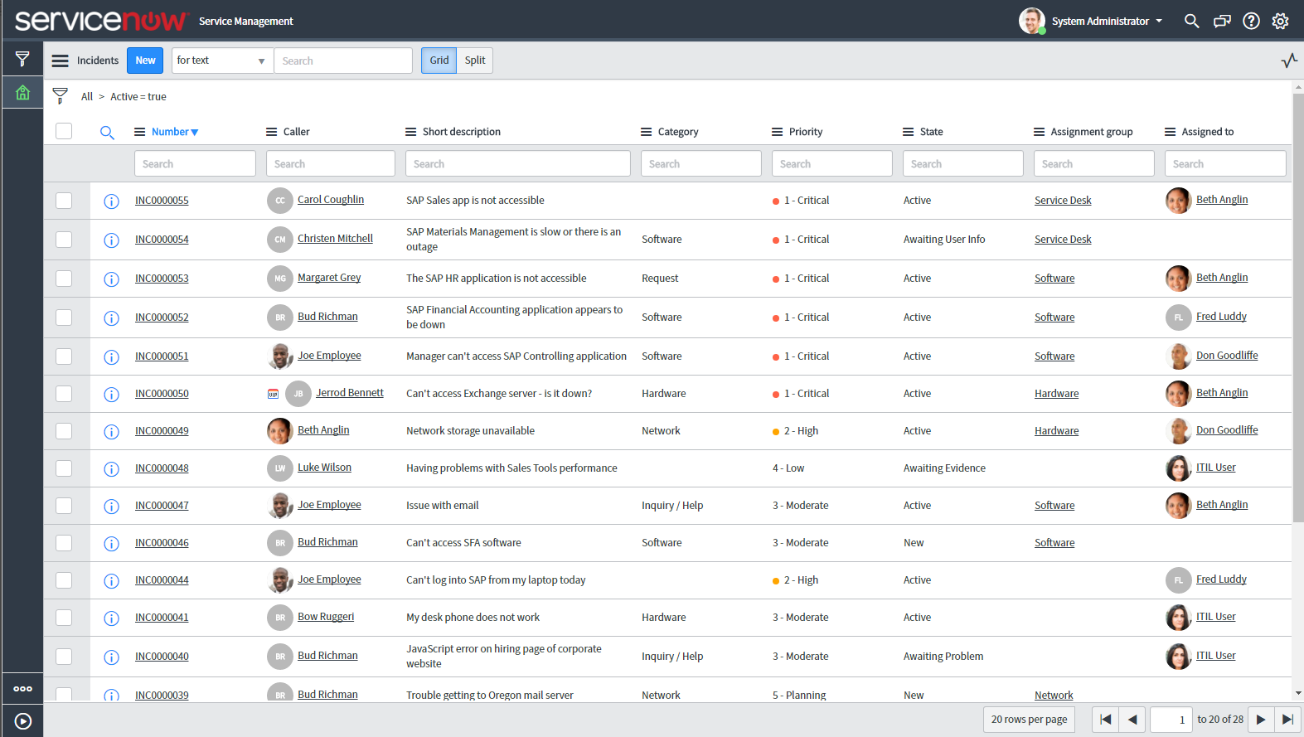The width and height of the screenshot is (1304, 737).
Task: Click the New incident button
Action: click(145, 61)
